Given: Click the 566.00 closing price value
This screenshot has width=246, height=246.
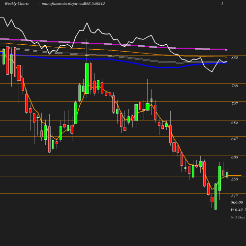Looking at the screenshot, I should (237, 202).
